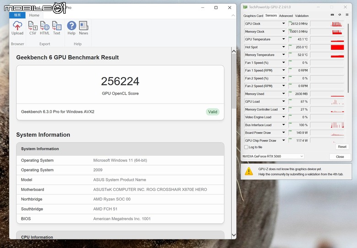
Task: Open the Memory Temperature sensor dropdown
Action: click(283, 55)
